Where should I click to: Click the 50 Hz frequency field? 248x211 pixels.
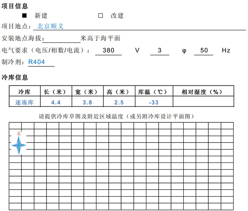click(204, 50)
